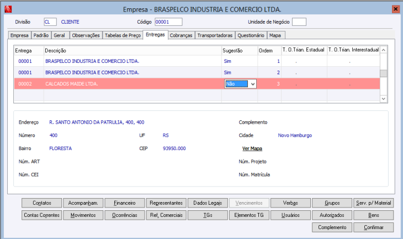Image resolution: width=403 pixels, height=239 pixels.
Task: Open the Ver Mapa link
Action: coord(252,148)
